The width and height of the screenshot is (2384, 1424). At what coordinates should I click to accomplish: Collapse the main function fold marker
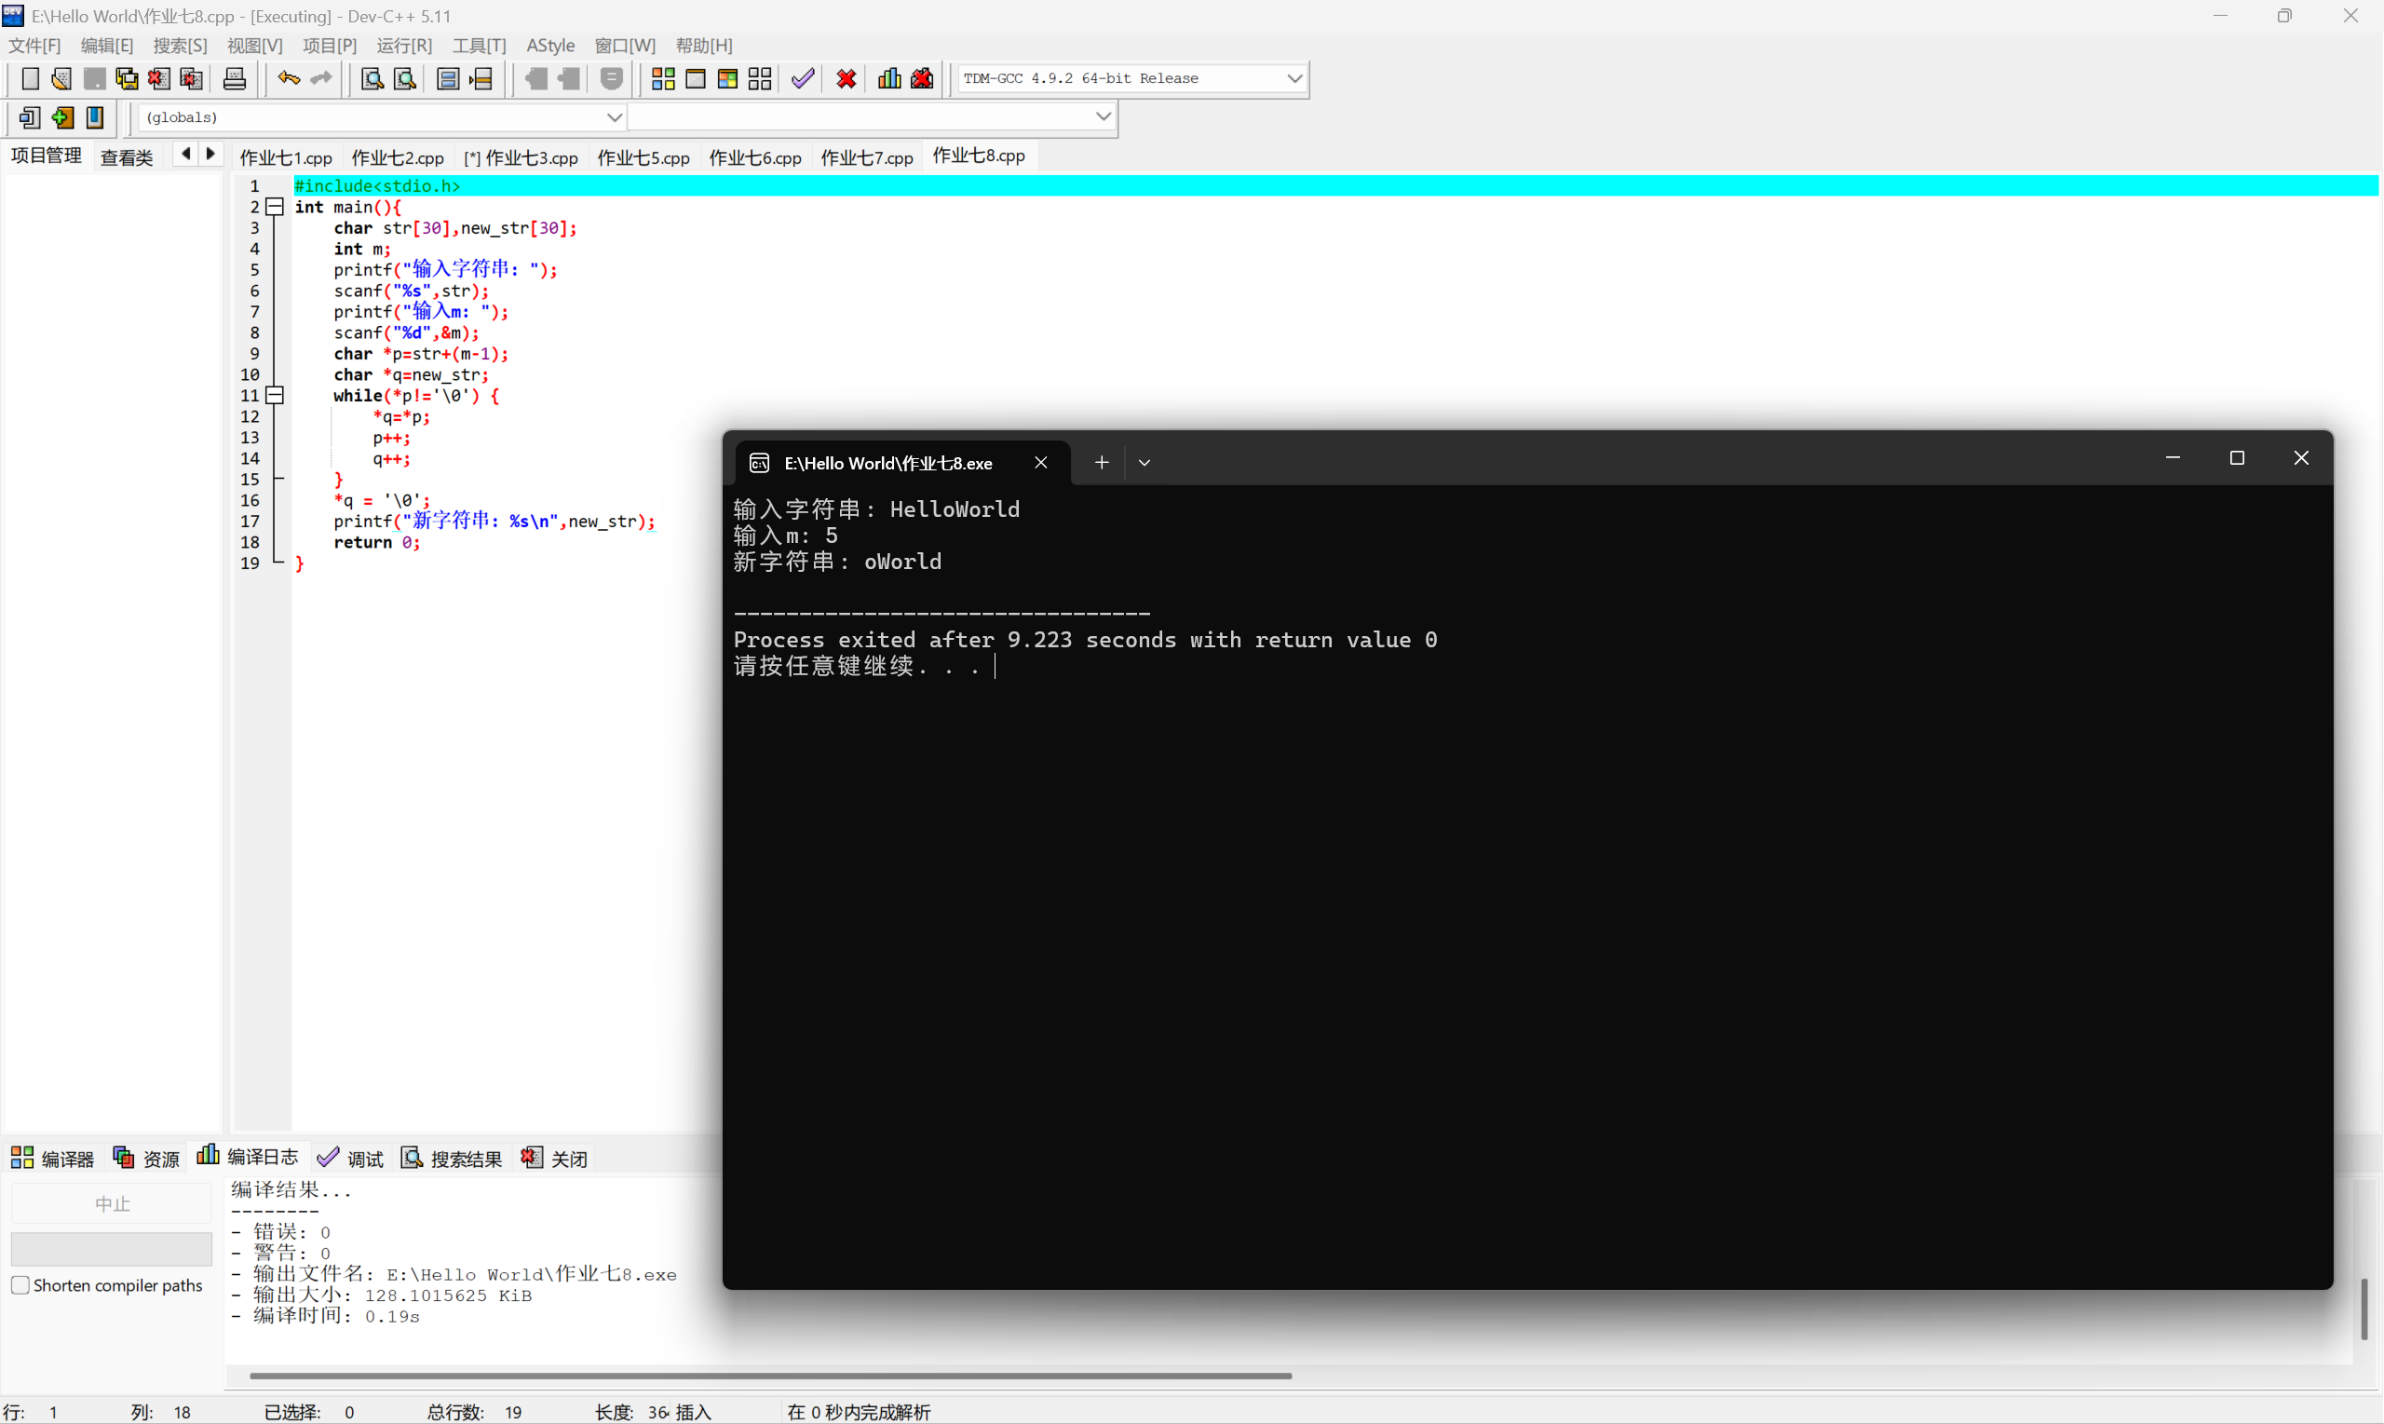click(x=276, y=207)
